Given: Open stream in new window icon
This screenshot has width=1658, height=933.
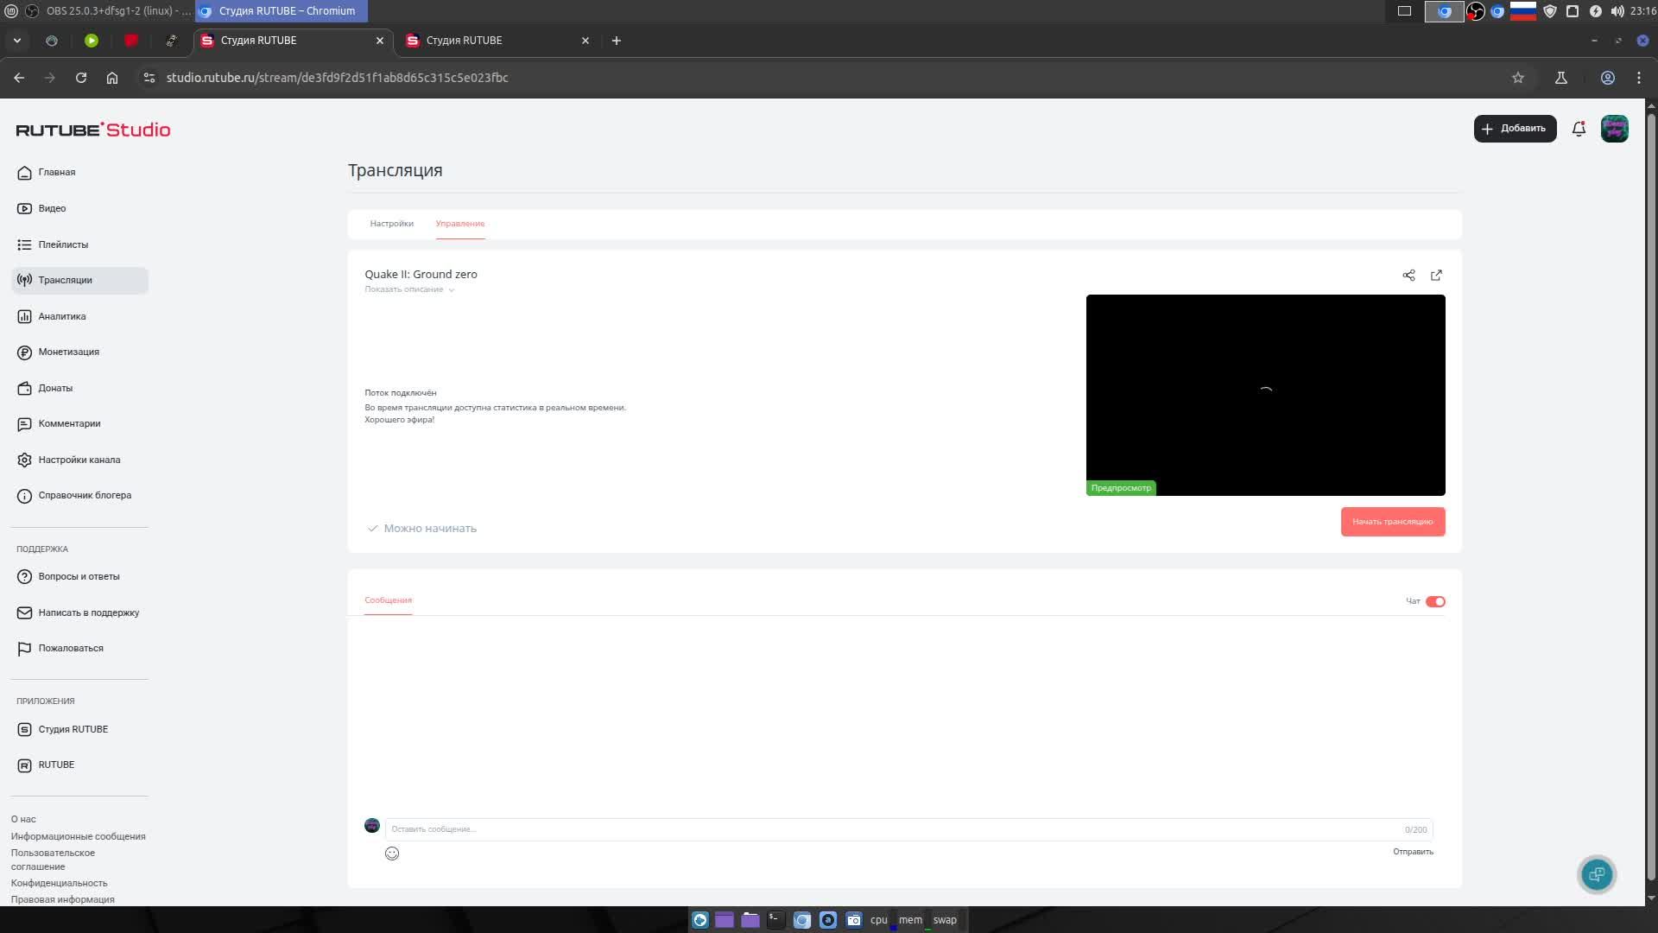Looking at the screenshot, I should pyautogui.click(x=1436, y=276).
